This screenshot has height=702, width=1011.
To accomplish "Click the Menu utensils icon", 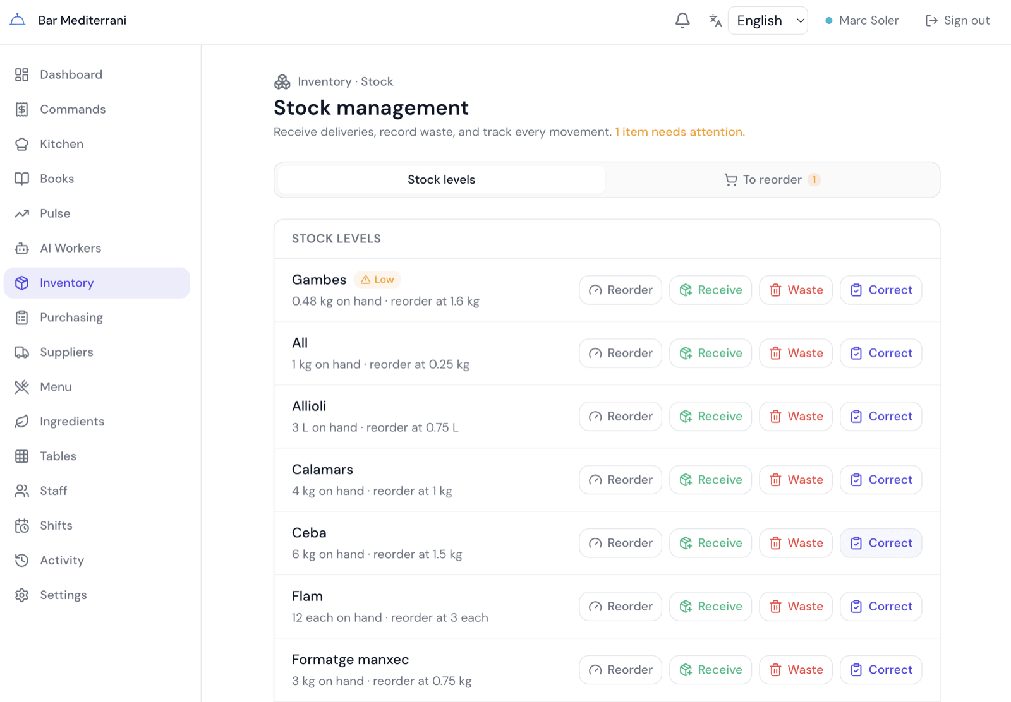I will [x=22, y=387].
